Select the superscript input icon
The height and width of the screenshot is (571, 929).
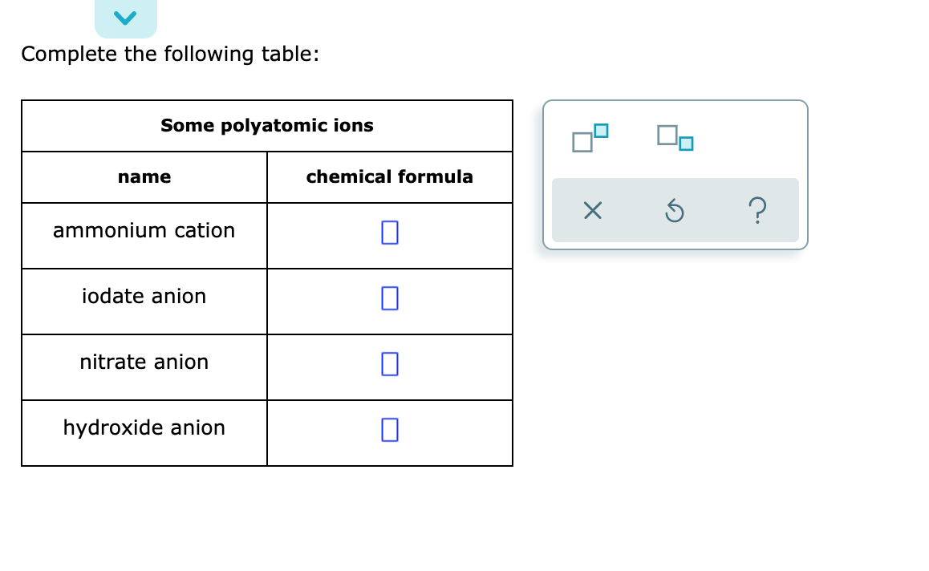590,138
